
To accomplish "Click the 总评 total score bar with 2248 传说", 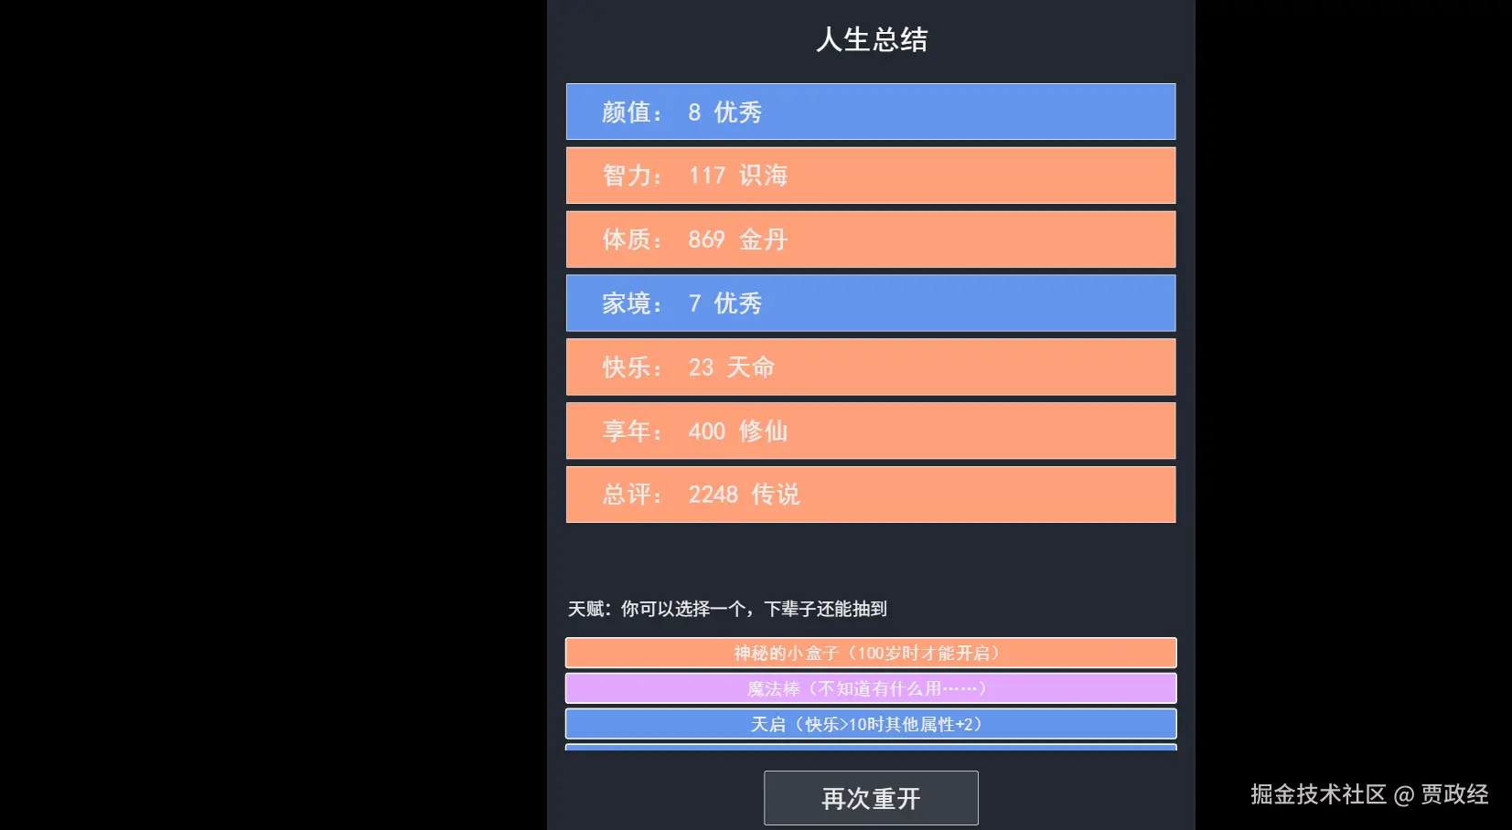I will tap(870, 495).
